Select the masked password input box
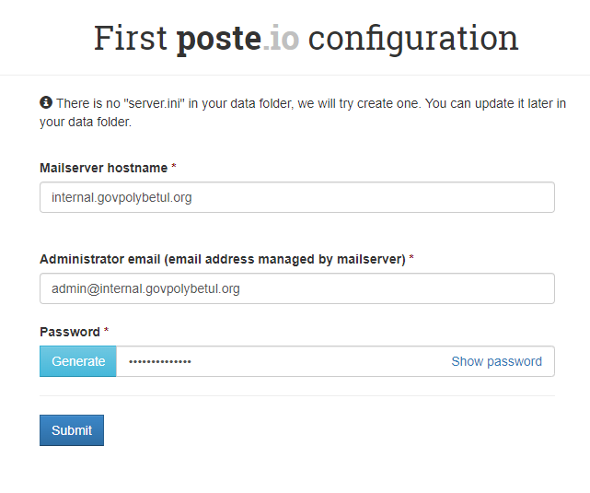Screen dimensions: 590x493 click(335, 361)
